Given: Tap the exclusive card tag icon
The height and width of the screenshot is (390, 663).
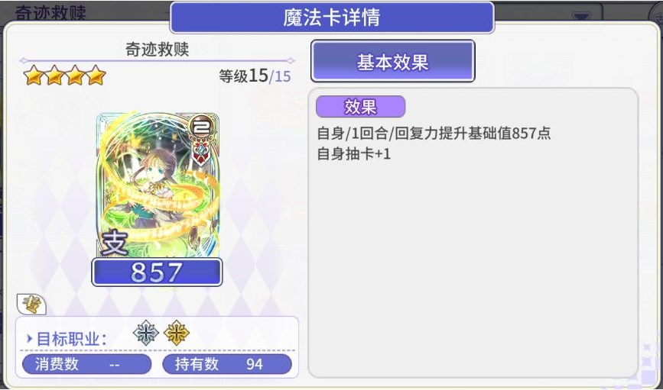Looking at the screenshot, I should pyautogui.click(x=31, y=305).
